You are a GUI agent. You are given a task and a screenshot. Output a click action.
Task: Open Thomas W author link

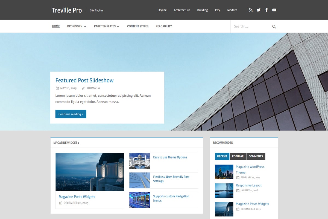tap(93, 88)
